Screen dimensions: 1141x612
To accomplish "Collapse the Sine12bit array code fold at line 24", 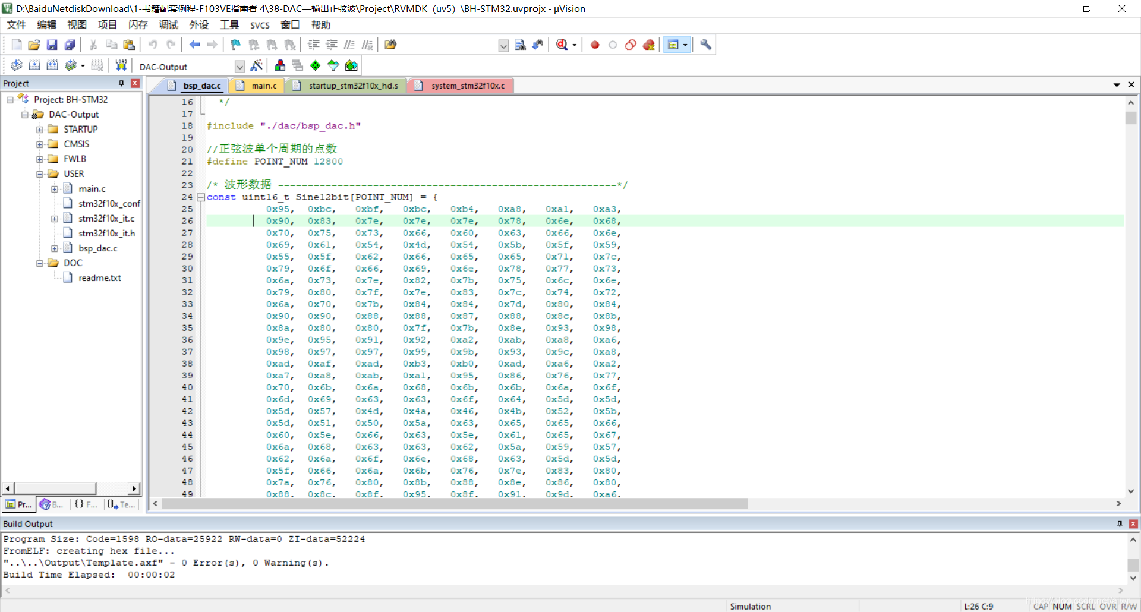I will coord(201,197).
